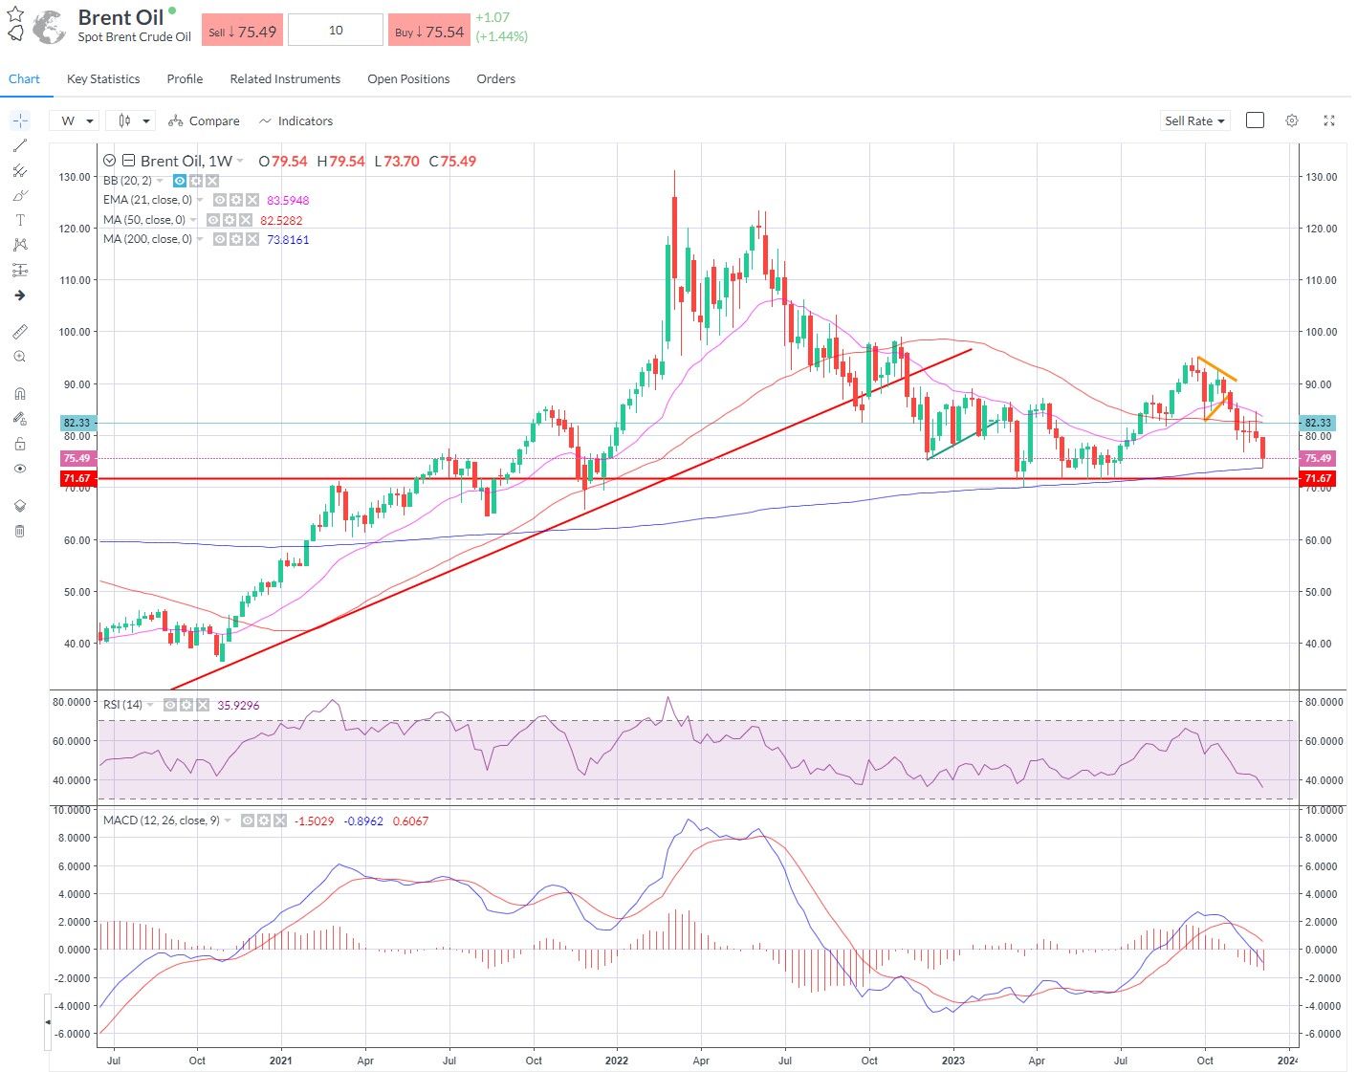1357x1072 pixels.
Task: Open the Sell Rate dropdown
Action: [1194, 120]
